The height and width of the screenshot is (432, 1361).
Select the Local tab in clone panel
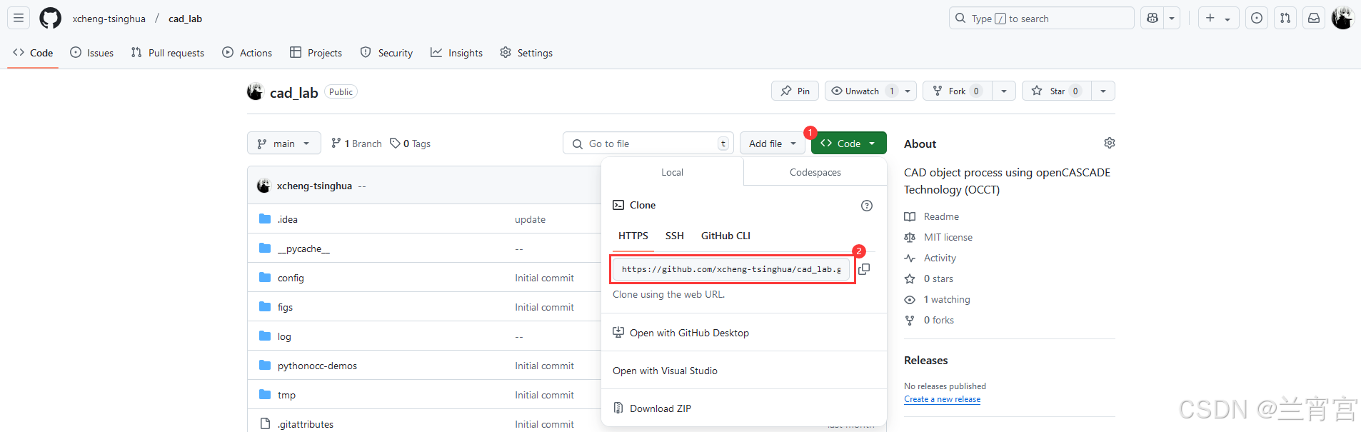[672, 172]
